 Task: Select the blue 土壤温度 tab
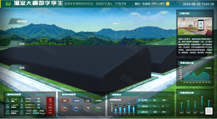pos(77,101)
